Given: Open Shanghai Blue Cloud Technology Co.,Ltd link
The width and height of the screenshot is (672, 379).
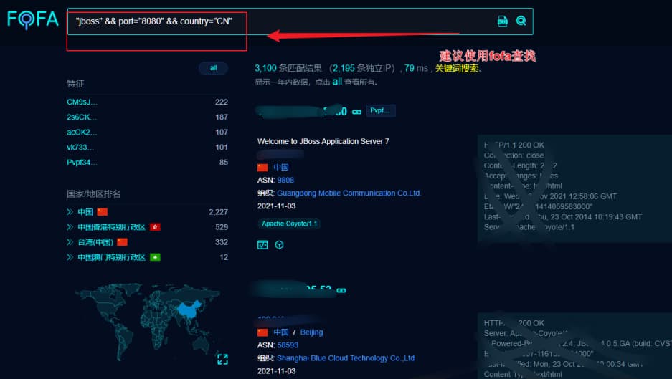Looking at the screenshot, I should point(346,358).
